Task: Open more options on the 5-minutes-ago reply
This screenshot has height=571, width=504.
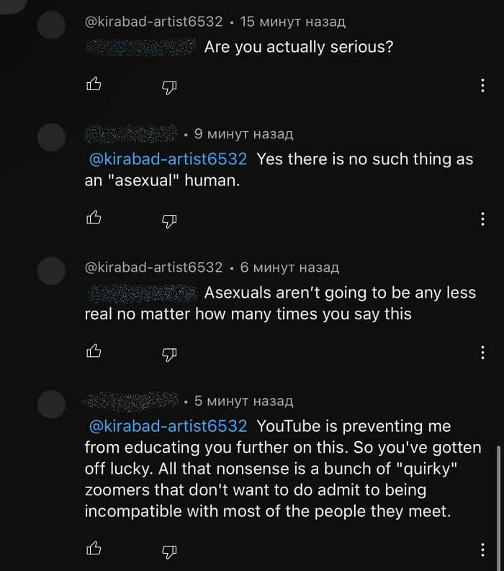Action: (x=482, y=550)
